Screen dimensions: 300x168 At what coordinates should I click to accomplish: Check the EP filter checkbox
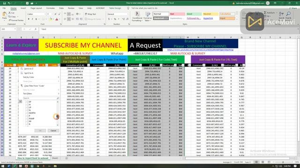pos(28,102)
